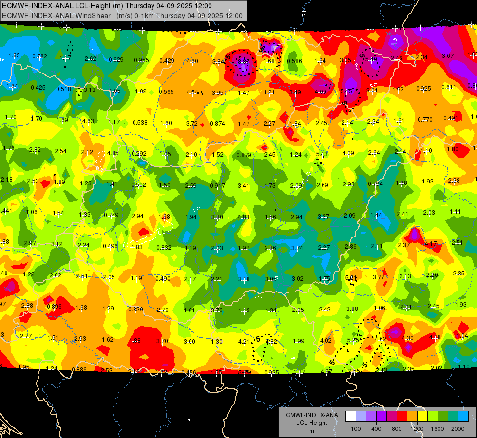Select the lime green legend swatch

coord(433,417)
